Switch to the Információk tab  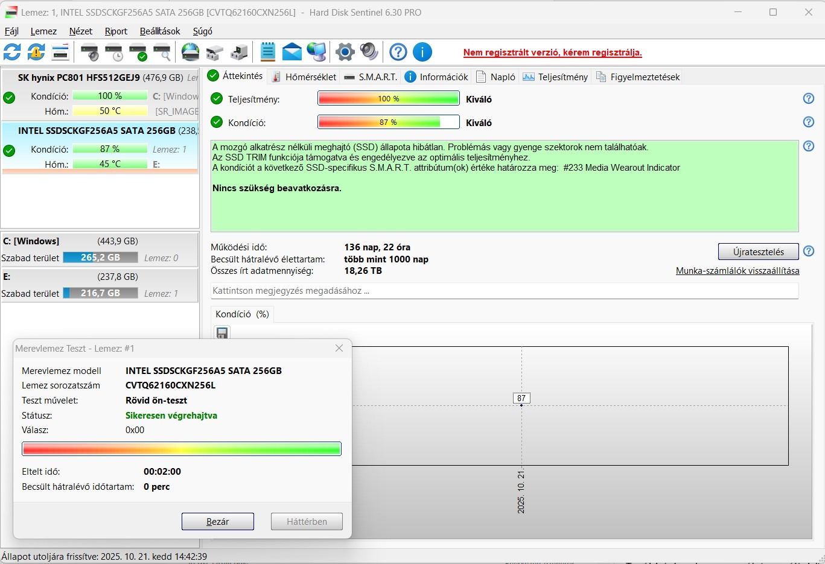point(436,77)
